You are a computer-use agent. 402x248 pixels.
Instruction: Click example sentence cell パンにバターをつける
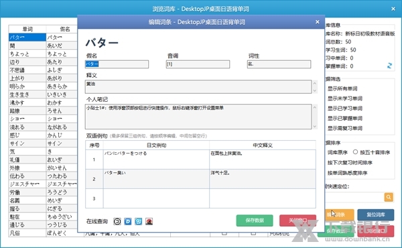click(156, 160)
